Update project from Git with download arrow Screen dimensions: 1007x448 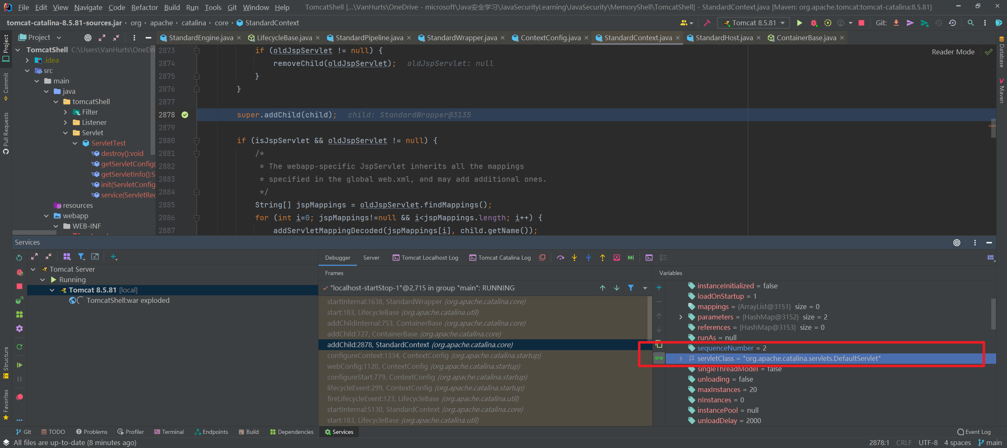[896, 23]
